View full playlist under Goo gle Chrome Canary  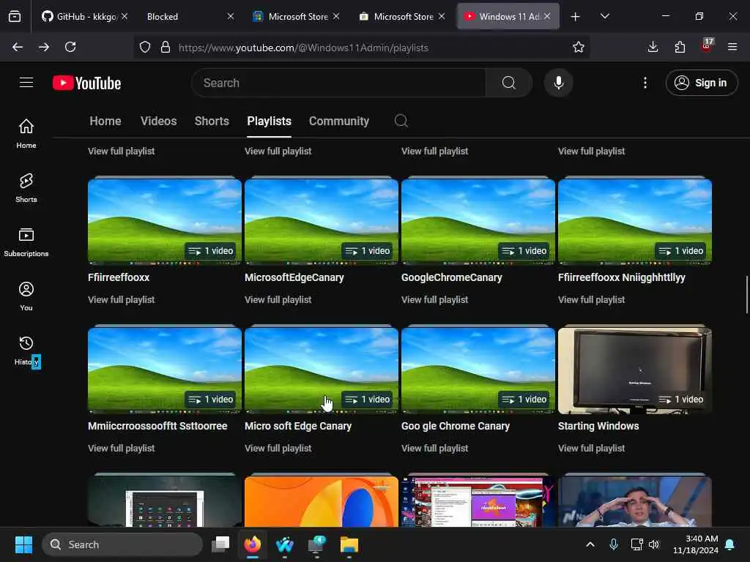(x=435, y=449)
